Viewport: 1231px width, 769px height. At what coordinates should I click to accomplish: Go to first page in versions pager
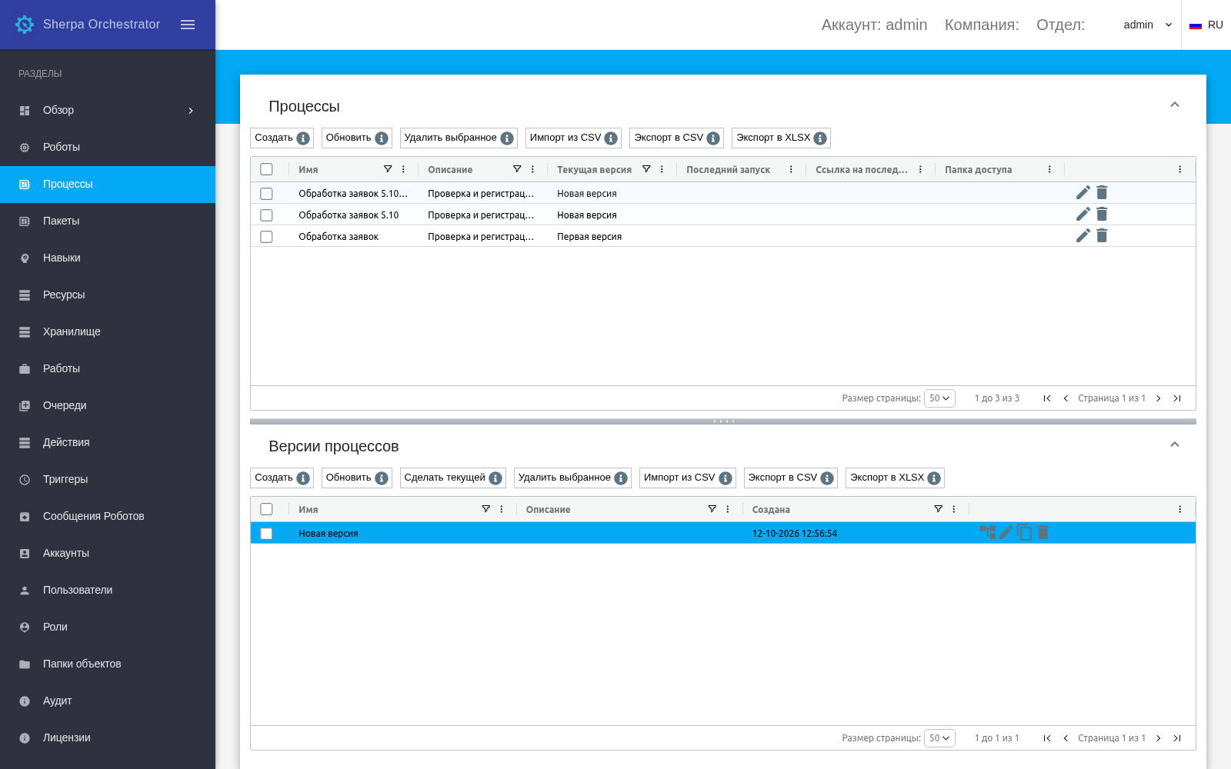pyautogui.click(x=1047, y=738)
